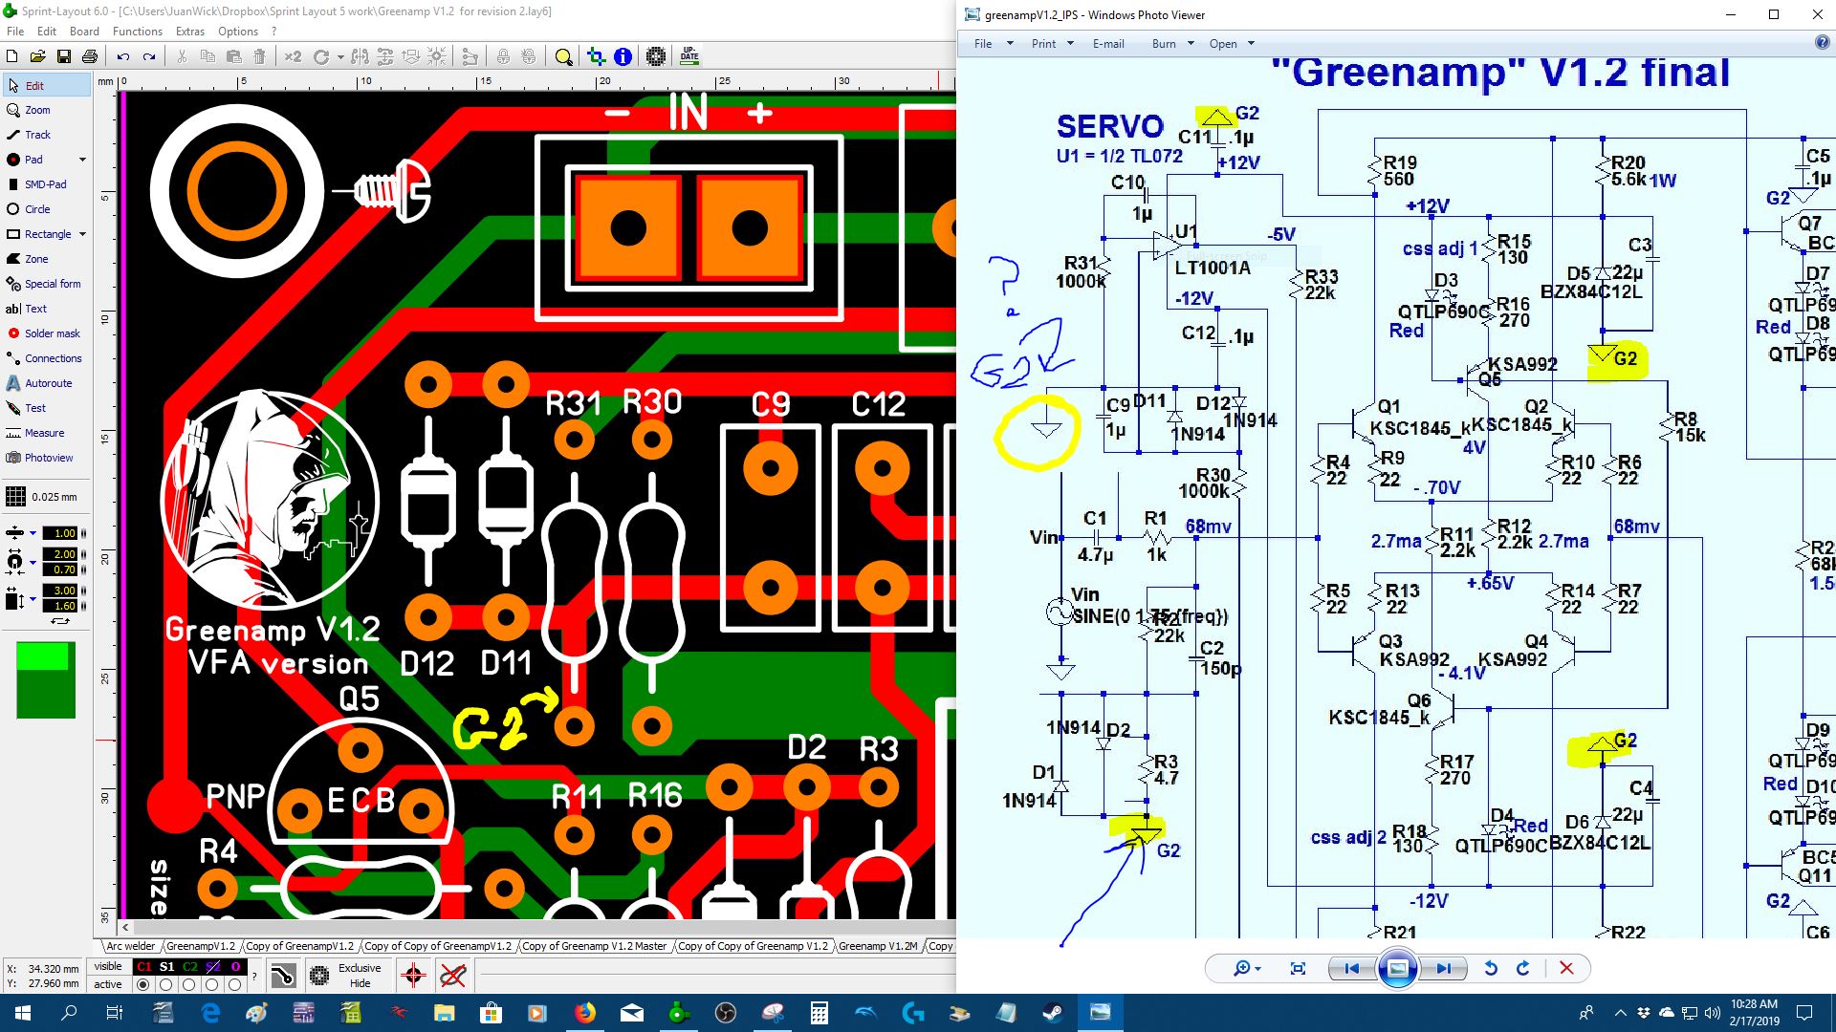Select the Test tool
1836x1032 pixels.
46,408
